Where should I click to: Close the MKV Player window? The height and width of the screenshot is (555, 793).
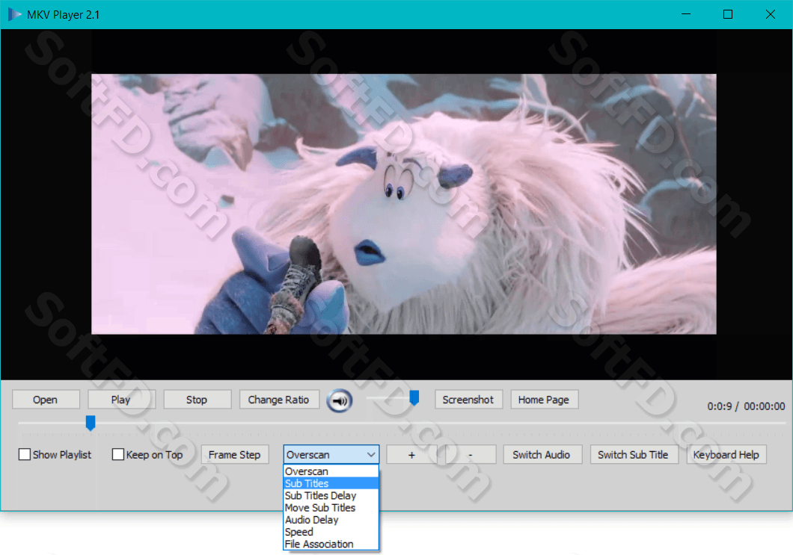click(x=771, y=14)
